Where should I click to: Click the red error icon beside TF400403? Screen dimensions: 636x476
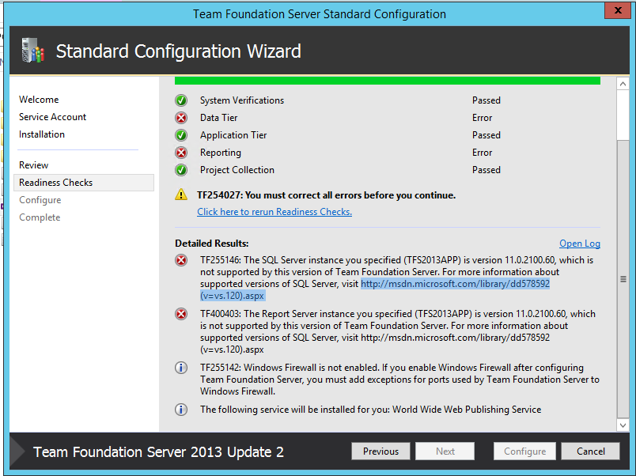tap(181, 314)
